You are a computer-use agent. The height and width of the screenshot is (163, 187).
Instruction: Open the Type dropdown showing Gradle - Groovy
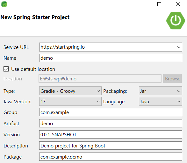[x=70, y=91]
